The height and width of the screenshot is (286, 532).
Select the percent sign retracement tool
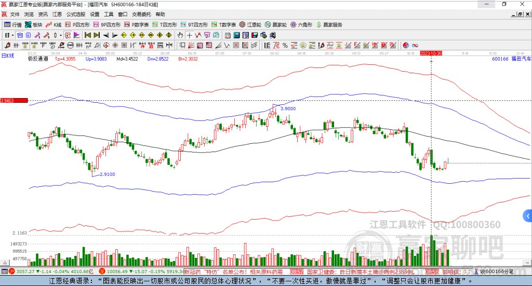(x=285, y=45)
